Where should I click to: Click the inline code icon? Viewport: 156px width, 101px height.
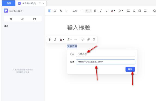tap(83, 40)
